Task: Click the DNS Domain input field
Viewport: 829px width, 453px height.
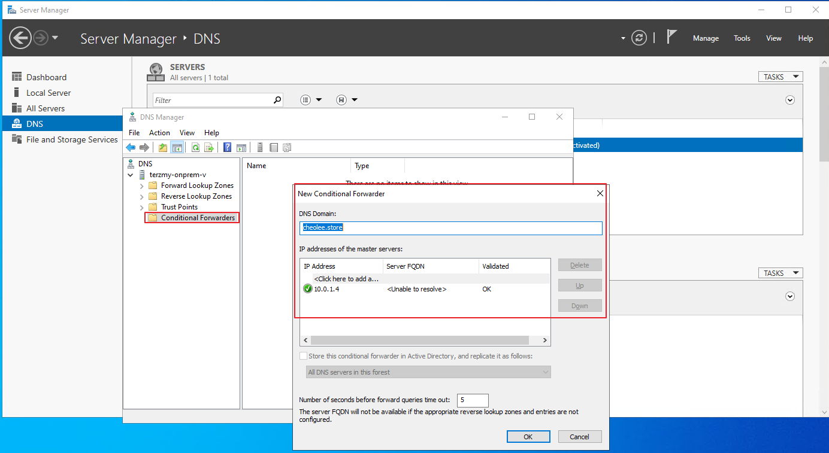Action: click(450, 227)
